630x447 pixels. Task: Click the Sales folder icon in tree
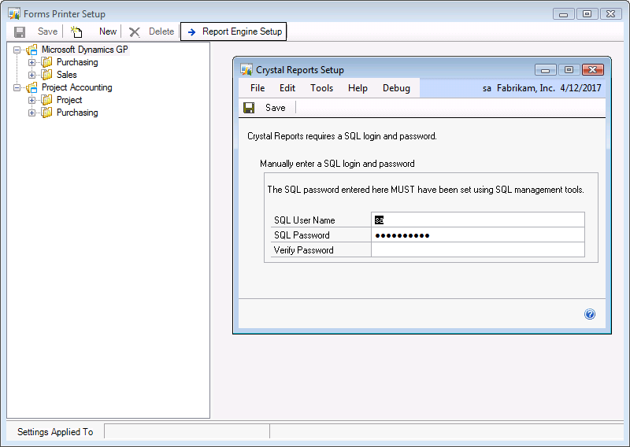[x=47, y=75]
